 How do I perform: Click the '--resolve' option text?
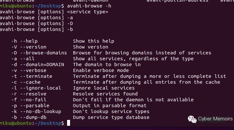pyautogui.click(x=33, y=94)
